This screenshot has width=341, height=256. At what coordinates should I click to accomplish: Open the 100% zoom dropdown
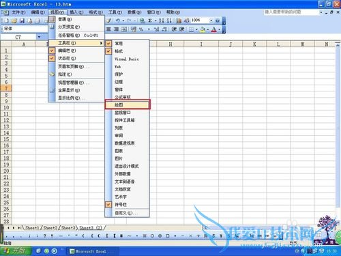[211, 20]
